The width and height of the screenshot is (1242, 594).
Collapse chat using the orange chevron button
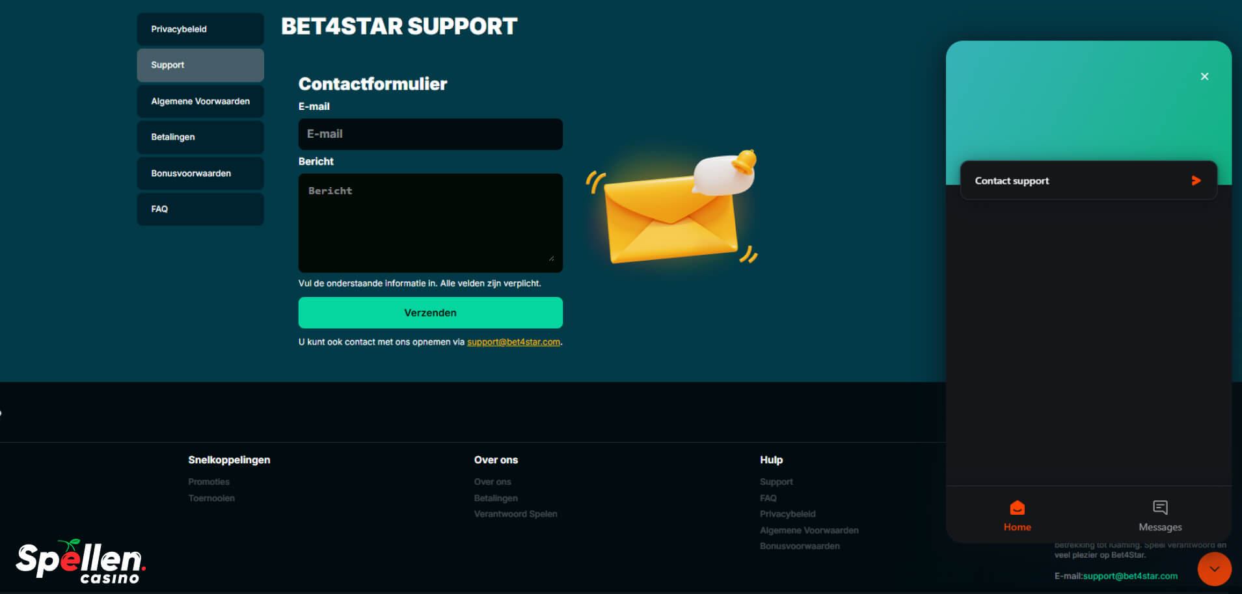(1214, 569)
